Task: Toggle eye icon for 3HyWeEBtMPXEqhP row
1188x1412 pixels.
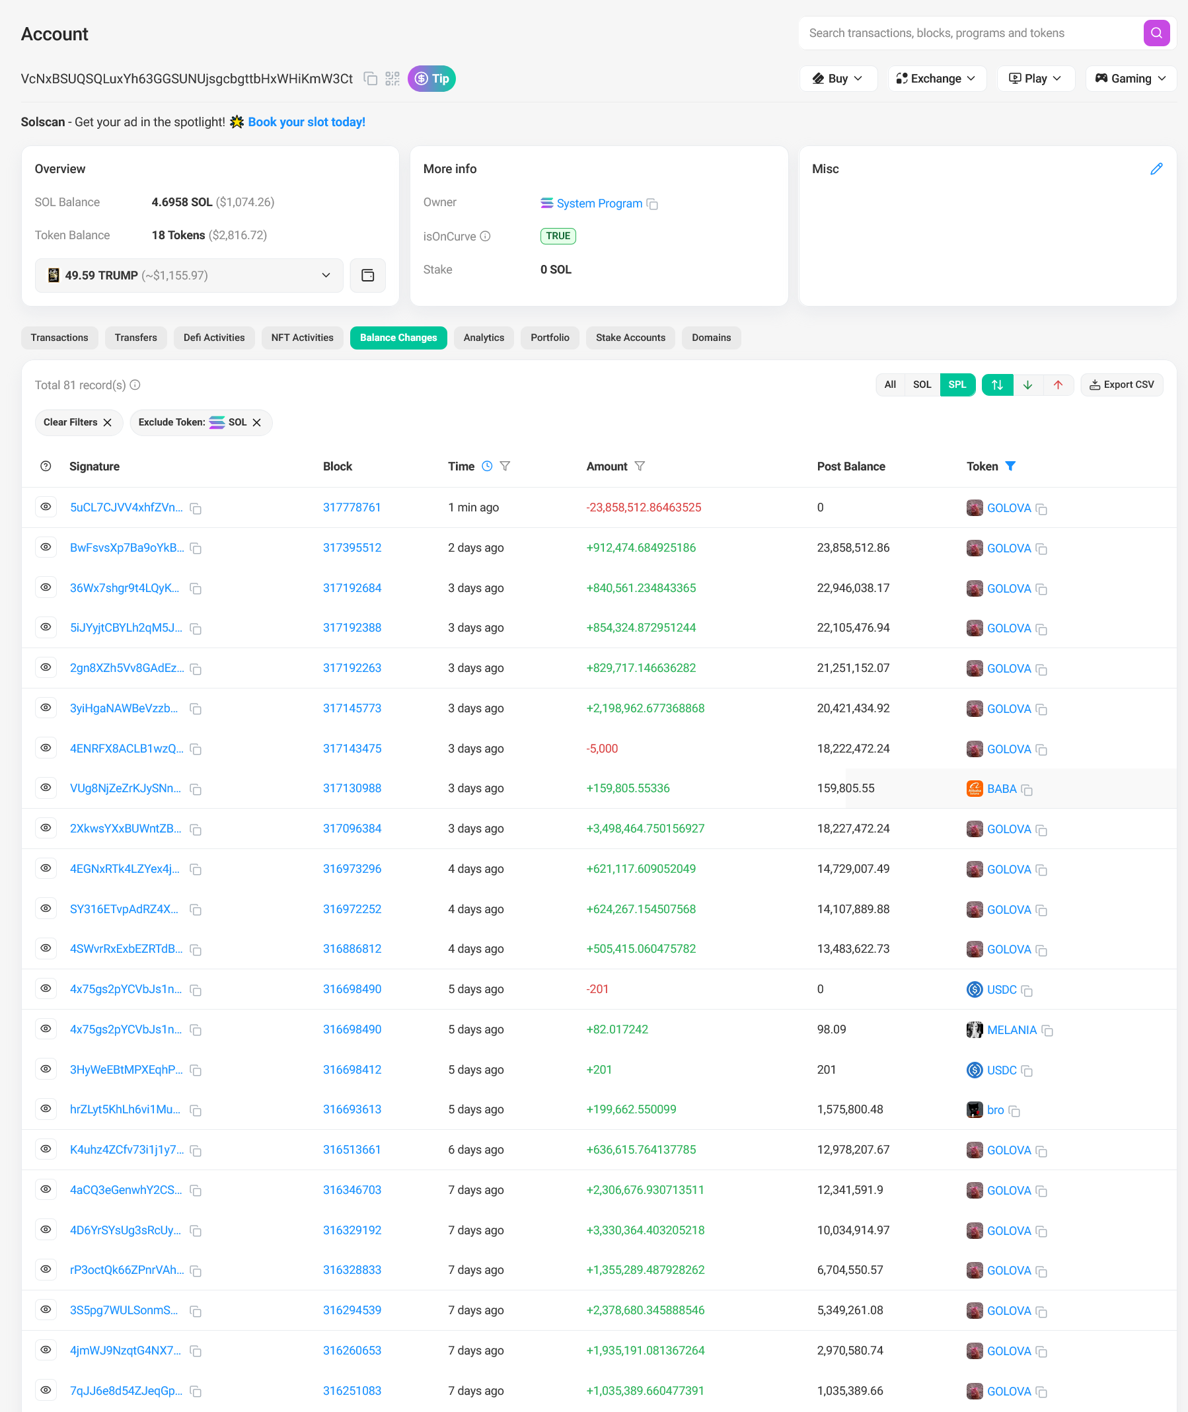Action: click(x=46, y=1069)
